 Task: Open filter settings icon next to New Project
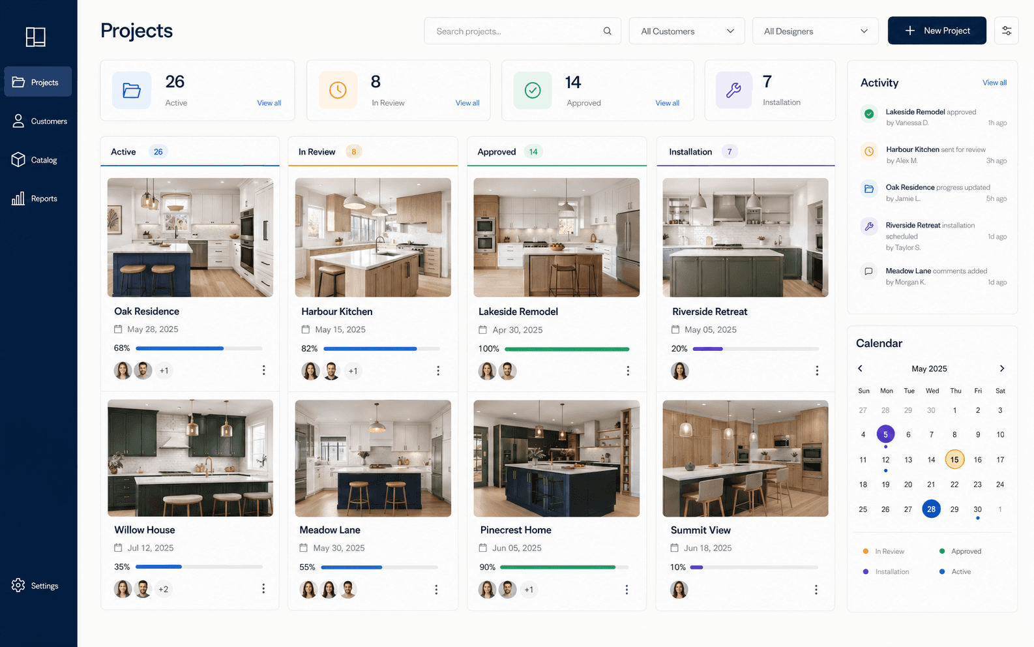pyautogui.click(x=1006, y=31)
